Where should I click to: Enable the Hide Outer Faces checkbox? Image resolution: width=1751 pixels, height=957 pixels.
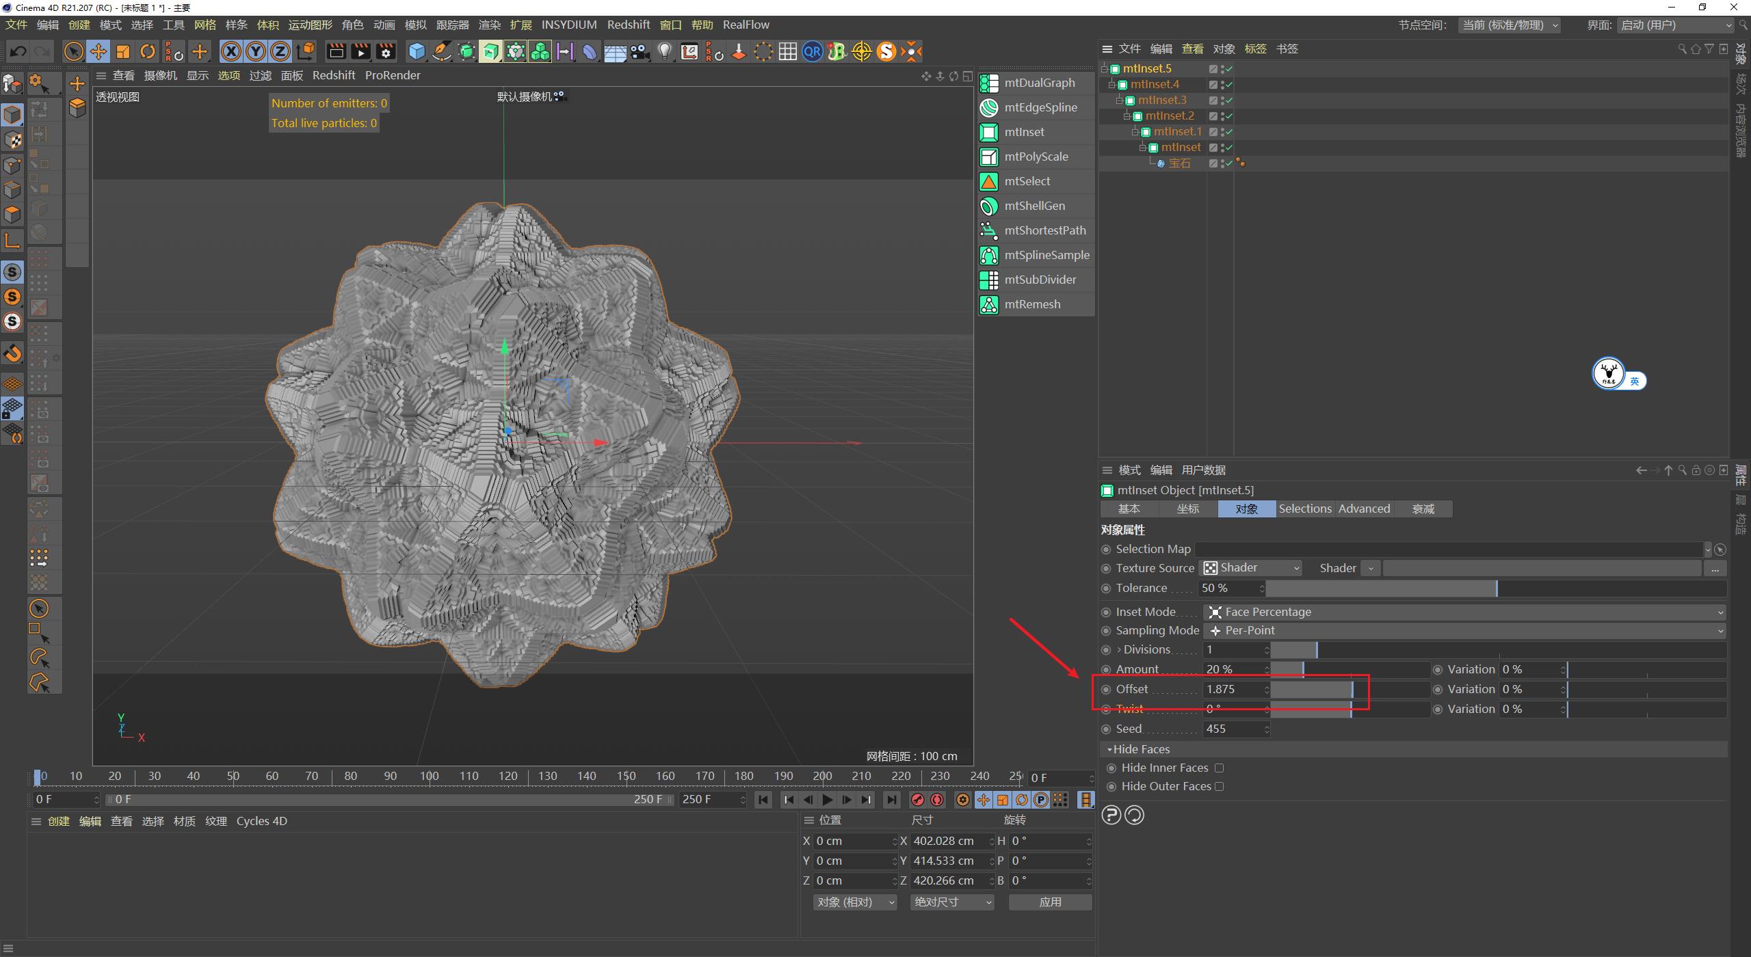[1220, 786]
